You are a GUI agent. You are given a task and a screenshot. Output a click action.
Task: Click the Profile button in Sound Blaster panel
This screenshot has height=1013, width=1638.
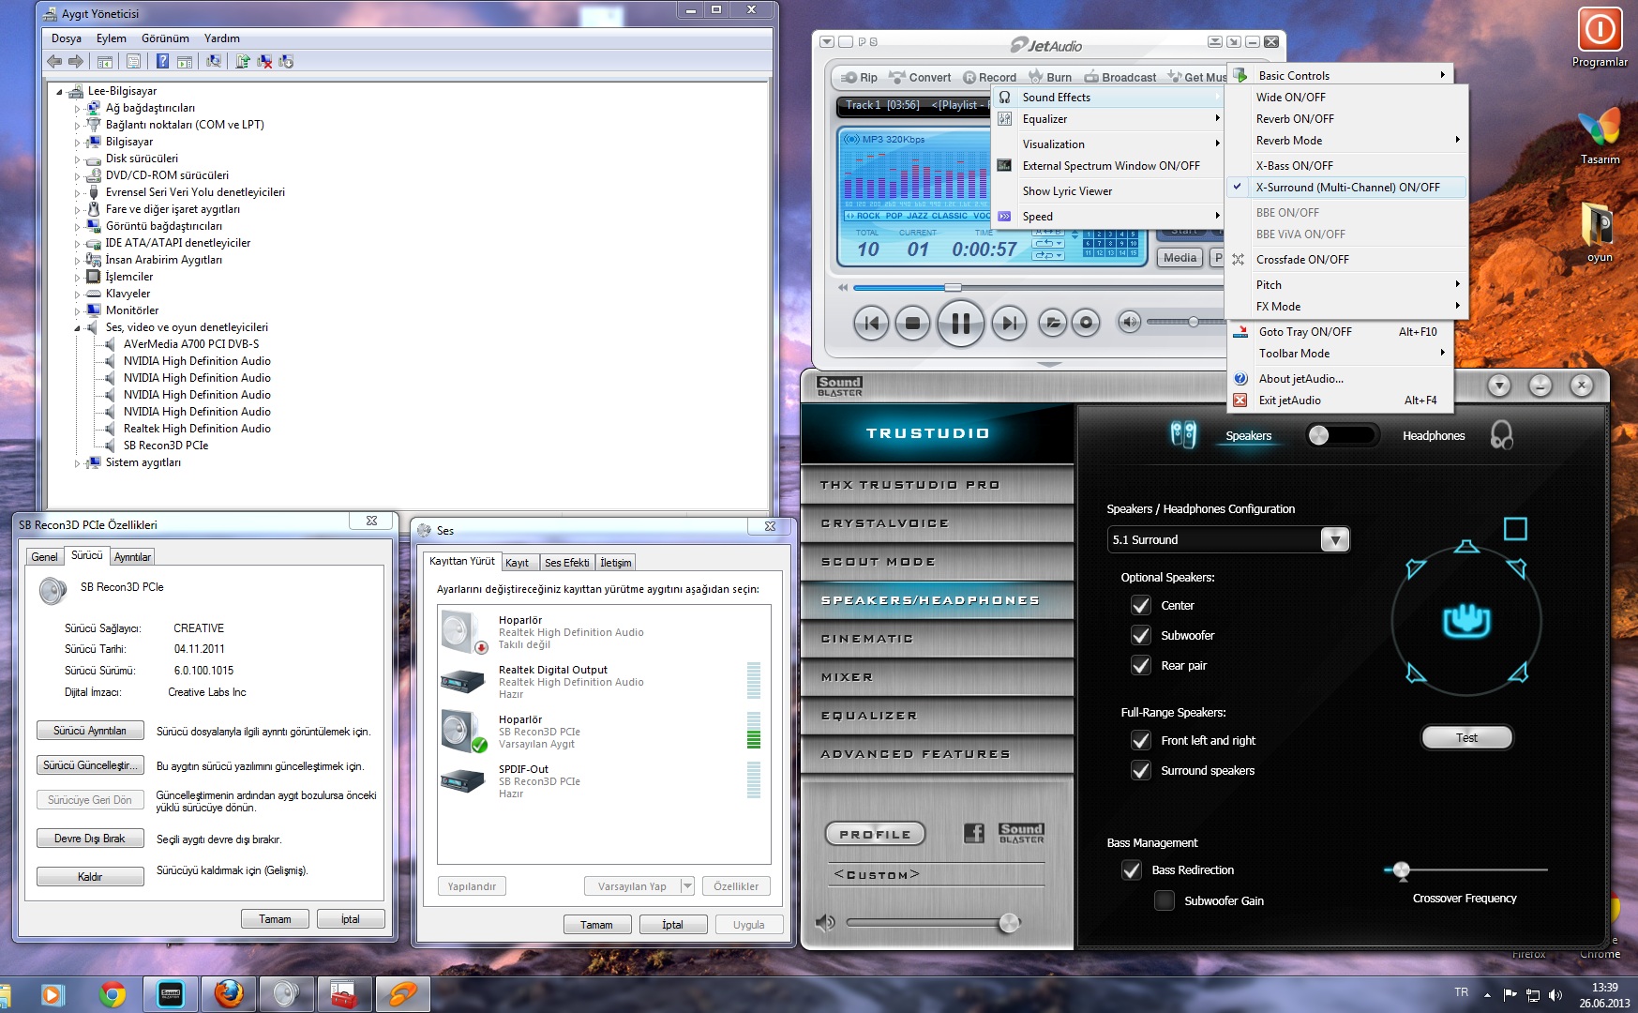pos(875,834)
